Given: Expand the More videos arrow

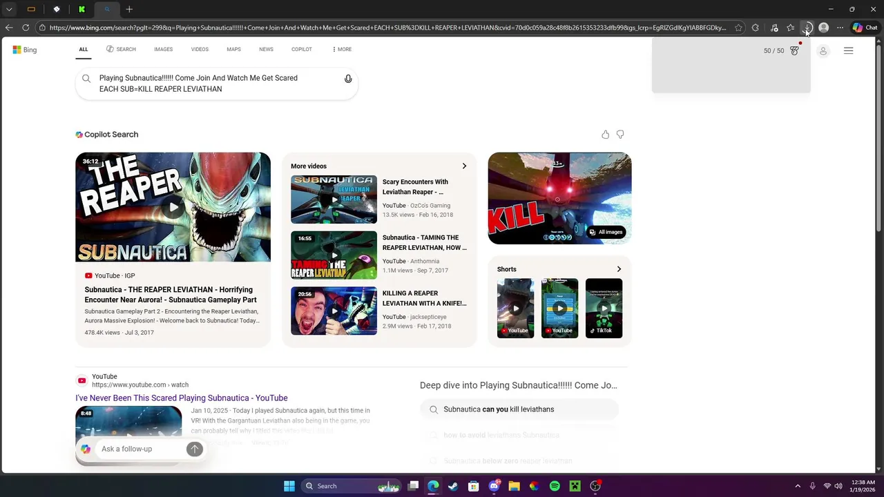Looking at the screenshot, I should tap(464, 166).
